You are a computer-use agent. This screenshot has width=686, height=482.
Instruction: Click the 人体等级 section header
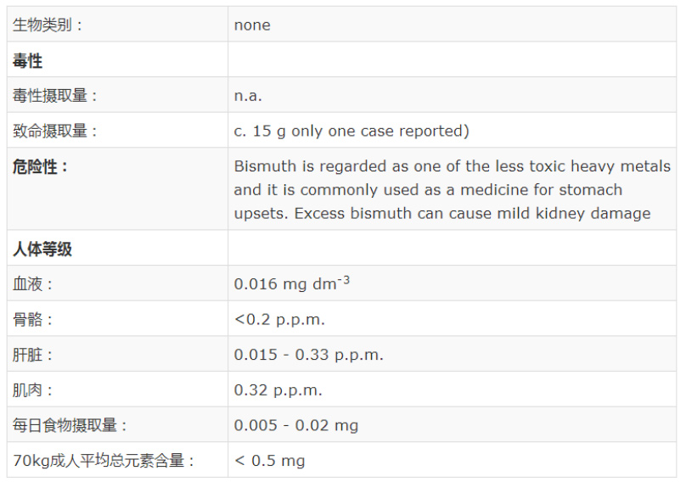[x=42, y=249]
